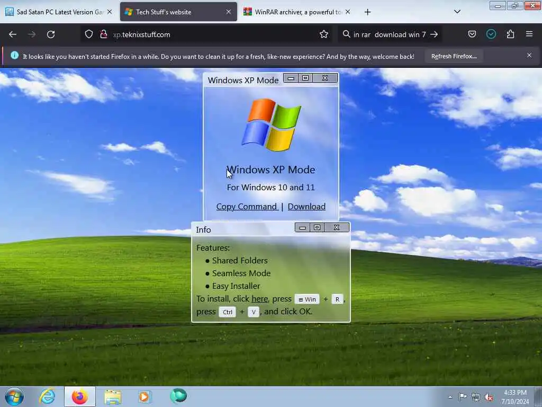Switch to the Sad Satan PC tab
542x407 pixels.
(x=59, y=12)
